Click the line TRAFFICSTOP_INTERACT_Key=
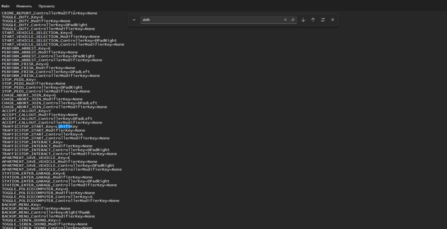 (33, 142)
